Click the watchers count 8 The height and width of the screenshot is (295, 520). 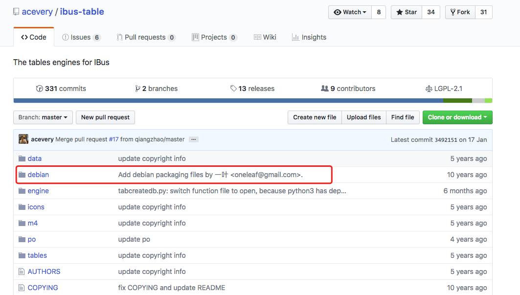[379, 12]
